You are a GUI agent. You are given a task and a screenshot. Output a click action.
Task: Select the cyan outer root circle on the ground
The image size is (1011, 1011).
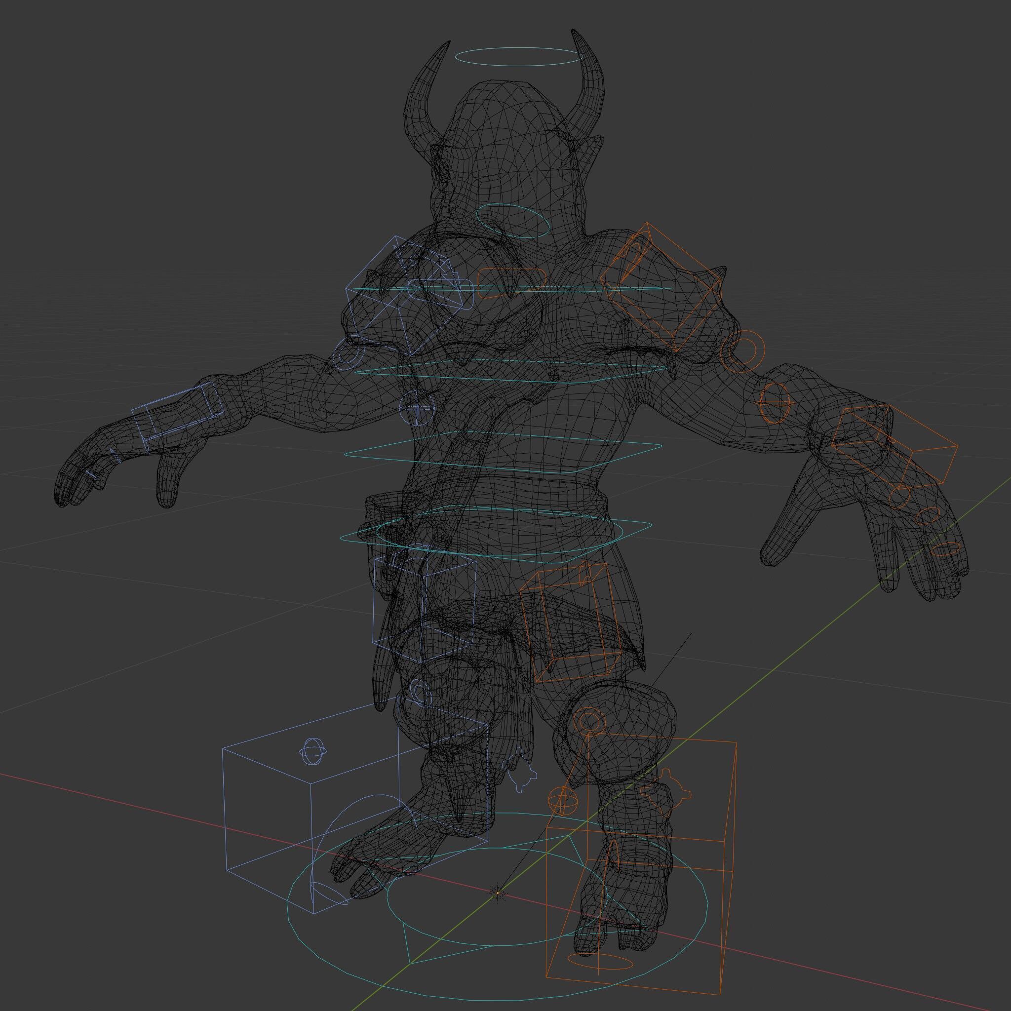(497, 908)
